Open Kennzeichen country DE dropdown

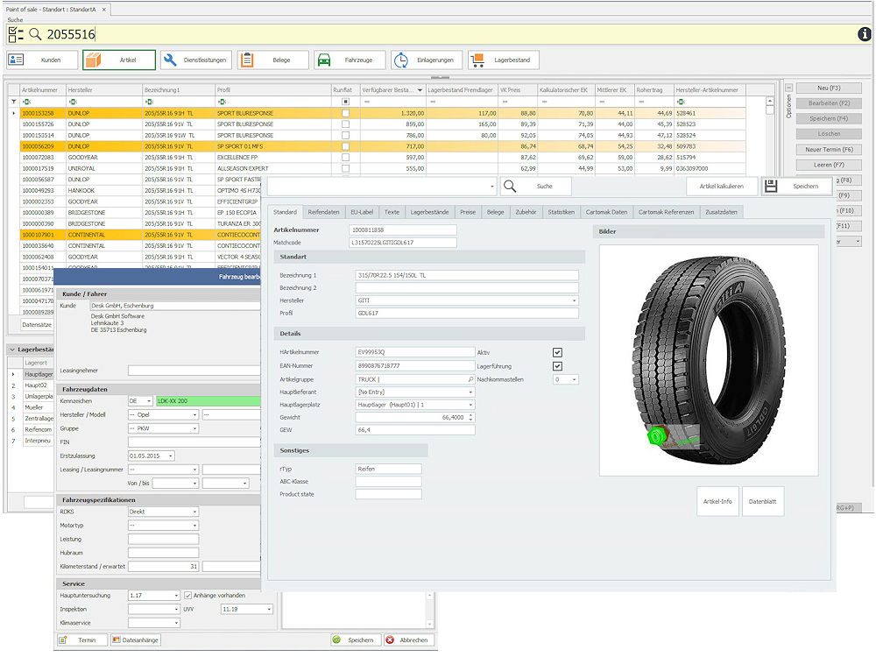(x=149, y=401)
